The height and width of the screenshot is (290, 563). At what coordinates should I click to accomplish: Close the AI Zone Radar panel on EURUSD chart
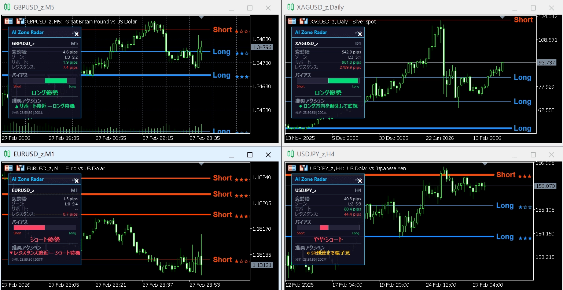[x=76, y=181]
